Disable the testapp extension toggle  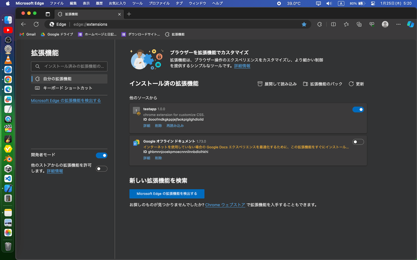click(x=358, y=110)
